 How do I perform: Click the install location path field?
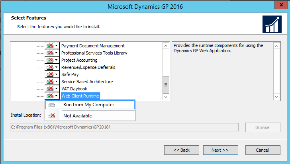[124, 127]
